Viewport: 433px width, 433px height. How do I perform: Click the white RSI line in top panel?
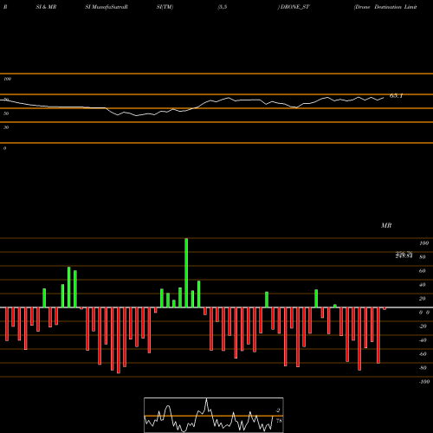[x=192, y=107]
